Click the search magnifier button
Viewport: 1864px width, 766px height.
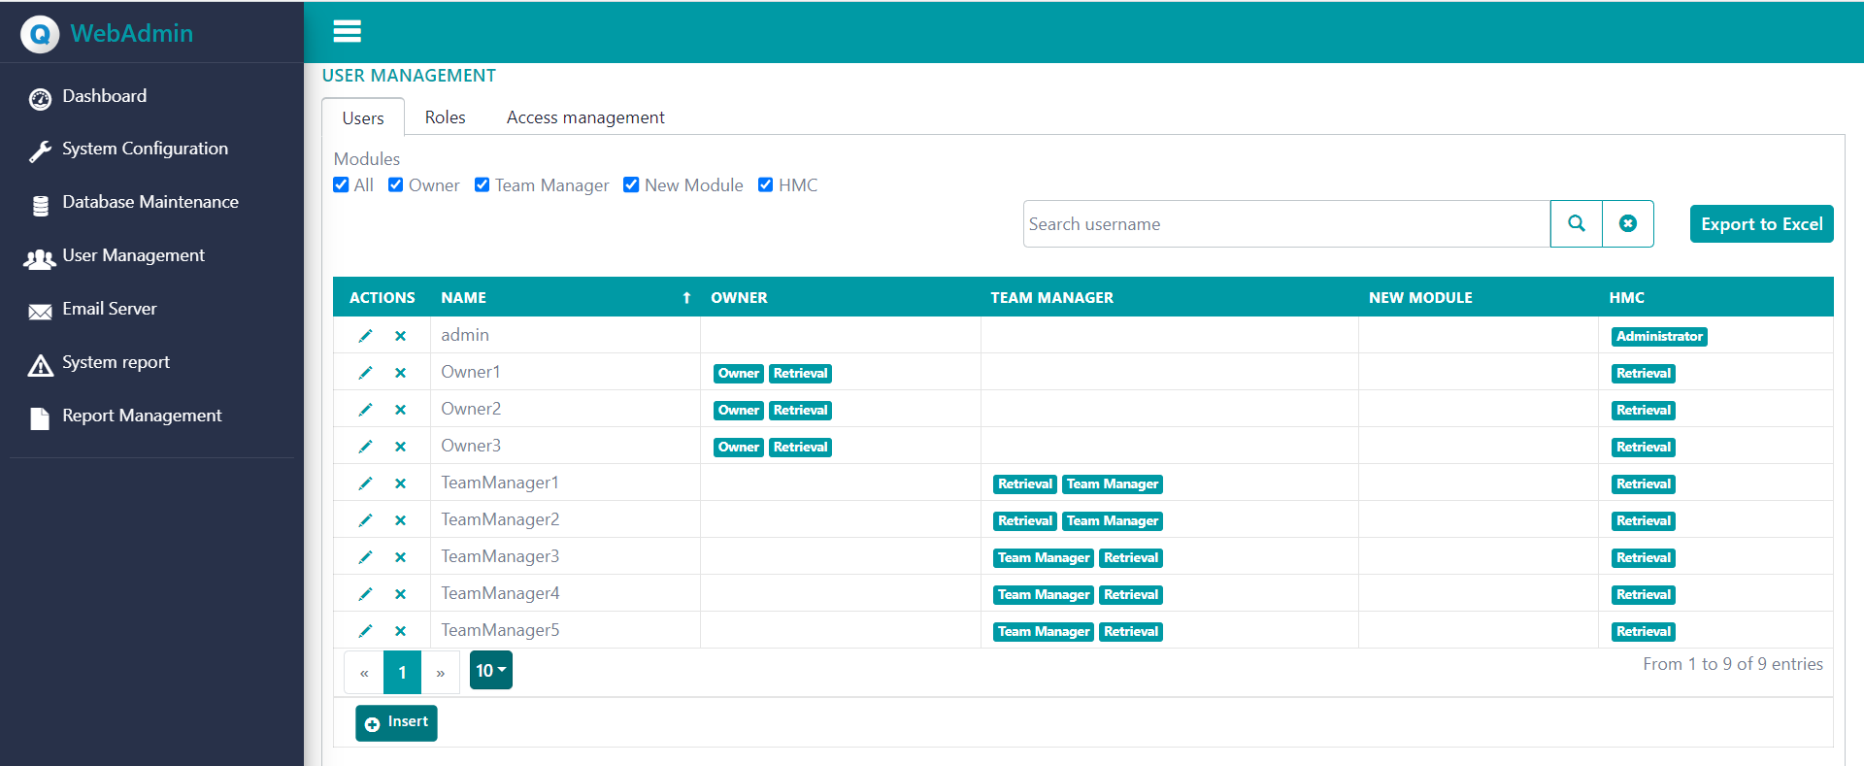pos(1577,224)
